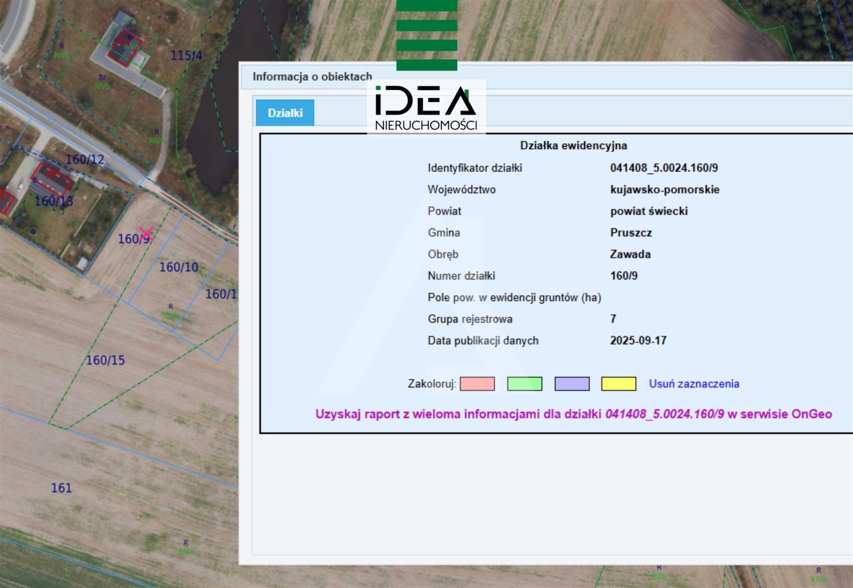
Task: Click the Grupa rejestrowa value 7
Action: (613, 319)
